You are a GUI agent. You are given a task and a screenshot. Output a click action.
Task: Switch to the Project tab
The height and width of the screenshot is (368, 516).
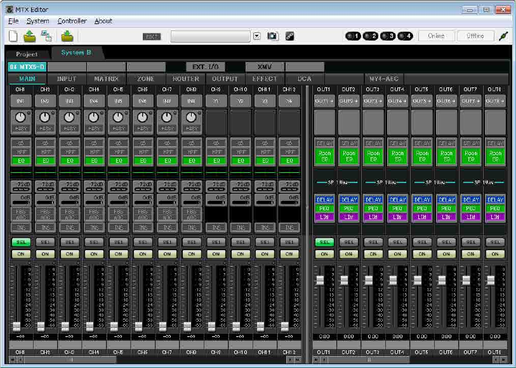(27, 54)
